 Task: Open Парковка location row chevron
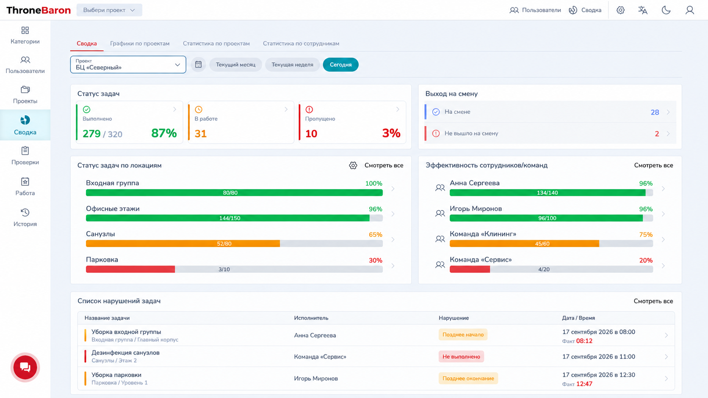[393, 266]
